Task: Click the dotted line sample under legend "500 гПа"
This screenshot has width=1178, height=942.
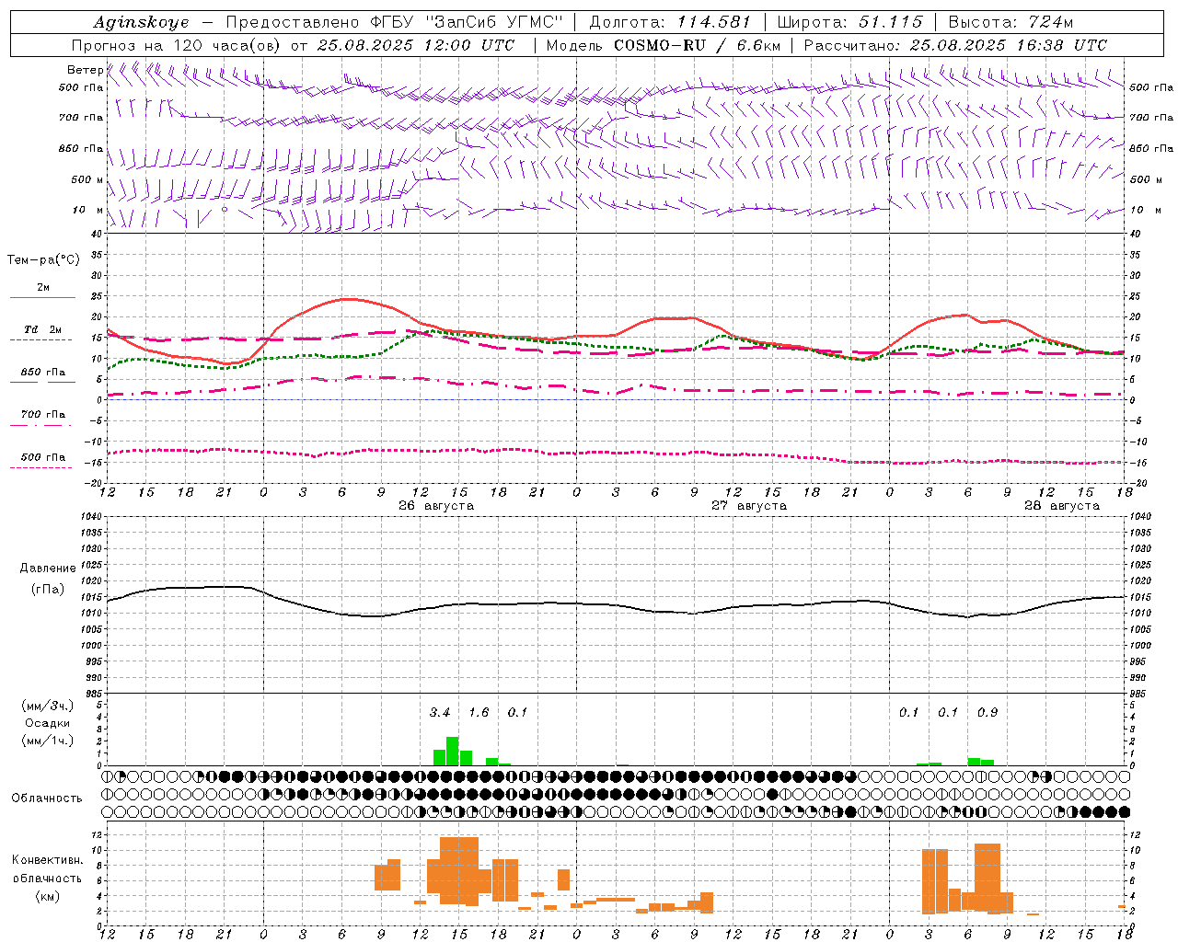Action: (41, 468)
